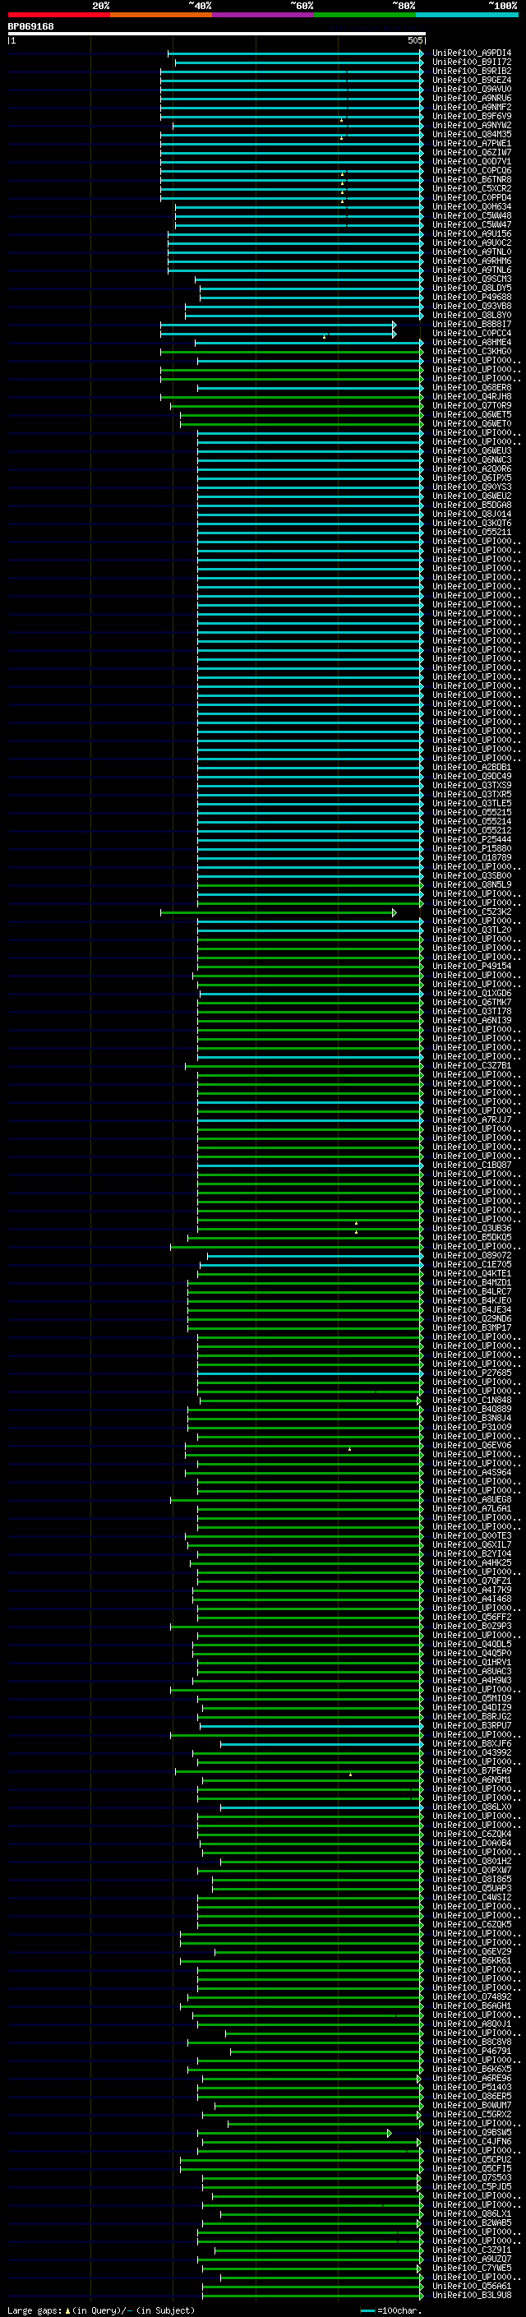Select the UniRef100_C0PCC4 label
526x2317 pixels.
[471, 333]
